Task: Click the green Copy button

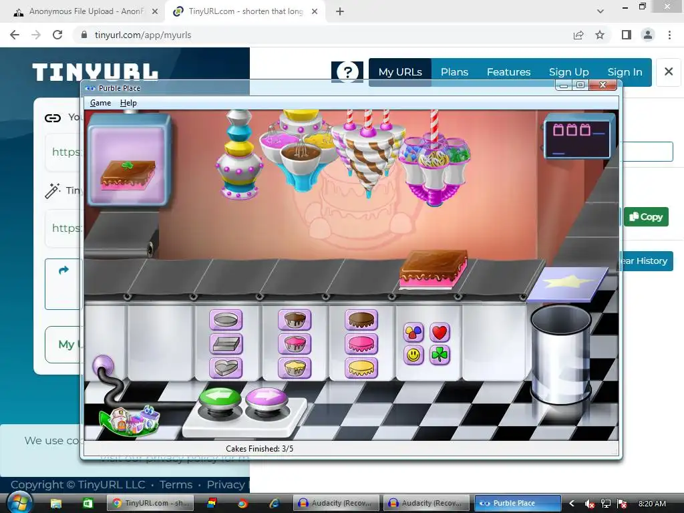Action: (646, 217)
